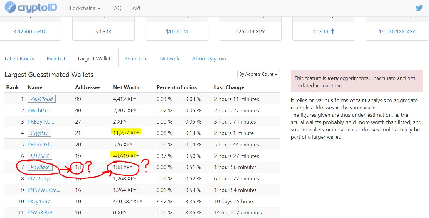Open wallet PN5YWUCm...
Image resolution: width=429 pixels, height=218 pixels.
(x=44, y=190)
